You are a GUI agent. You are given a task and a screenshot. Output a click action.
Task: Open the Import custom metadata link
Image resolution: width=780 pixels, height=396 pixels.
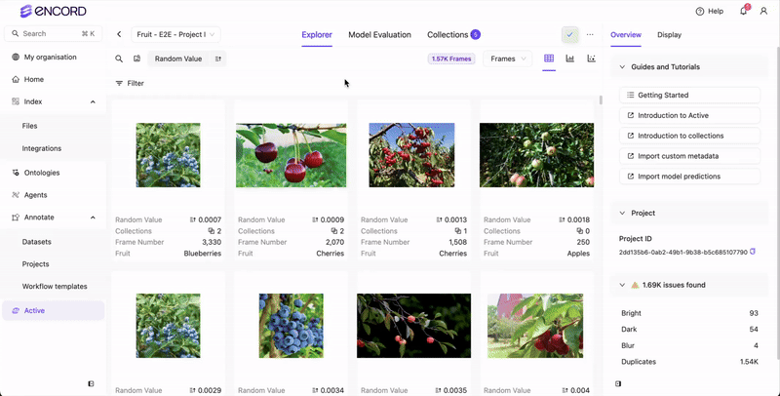689,156
